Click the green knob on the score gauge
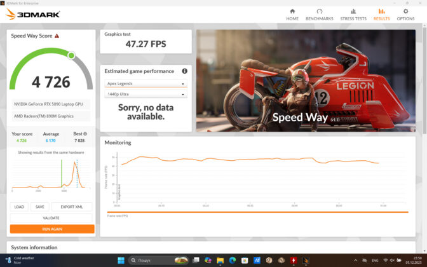427x267 pixels. click(71, 55)
